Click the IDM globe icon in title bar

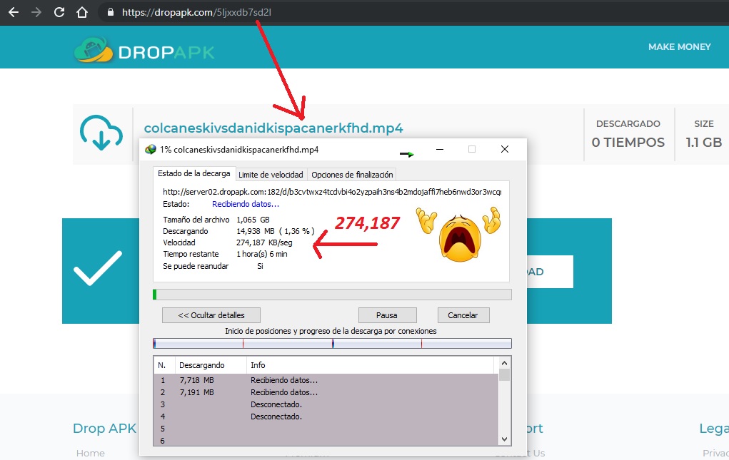[x=151, y=150]
